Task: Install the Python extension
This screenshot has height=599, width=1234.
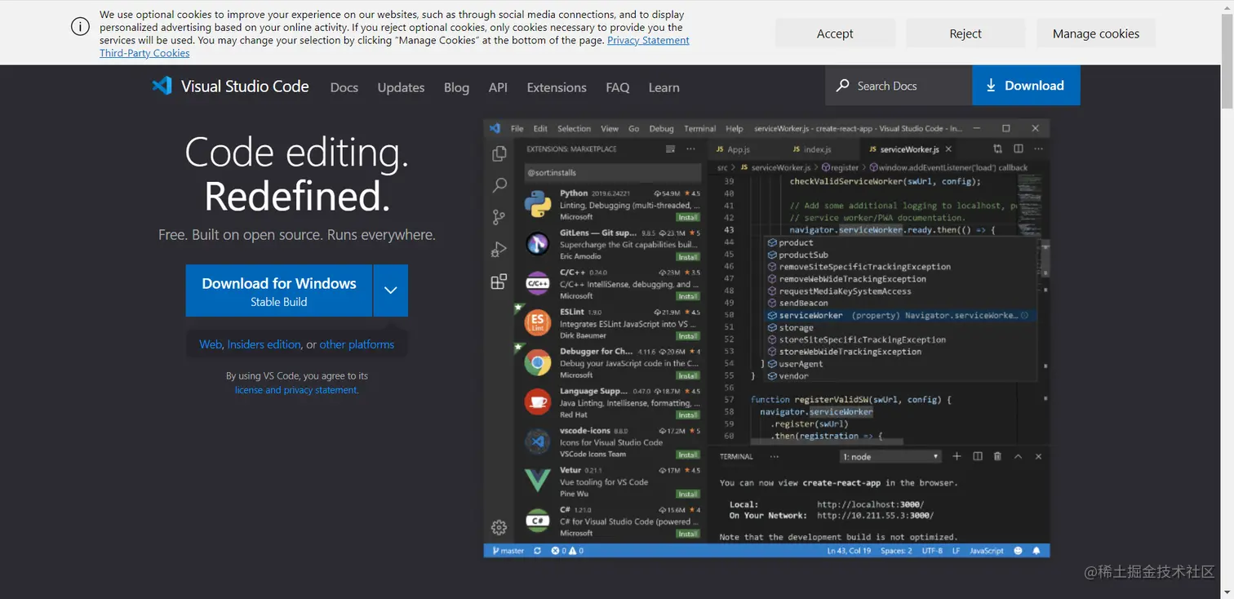Action: coord(688,218)
